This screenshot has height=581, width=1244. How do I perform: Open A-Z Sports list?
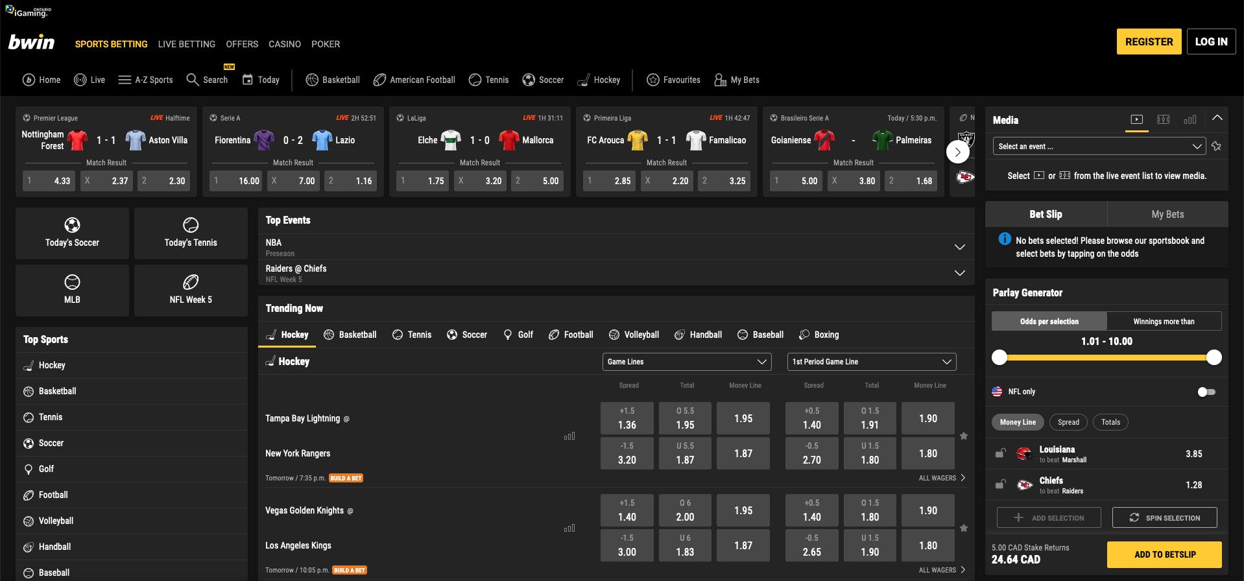145,80
